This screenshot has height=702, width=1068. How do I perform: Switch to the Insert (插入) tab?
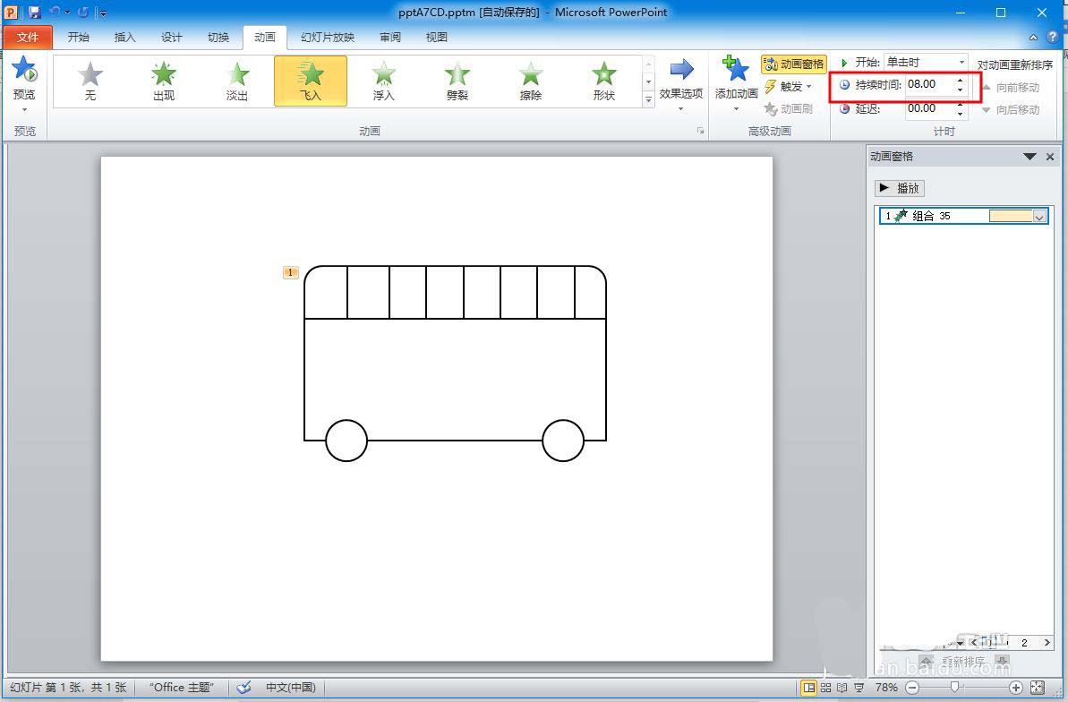click(x=124, y=37)
